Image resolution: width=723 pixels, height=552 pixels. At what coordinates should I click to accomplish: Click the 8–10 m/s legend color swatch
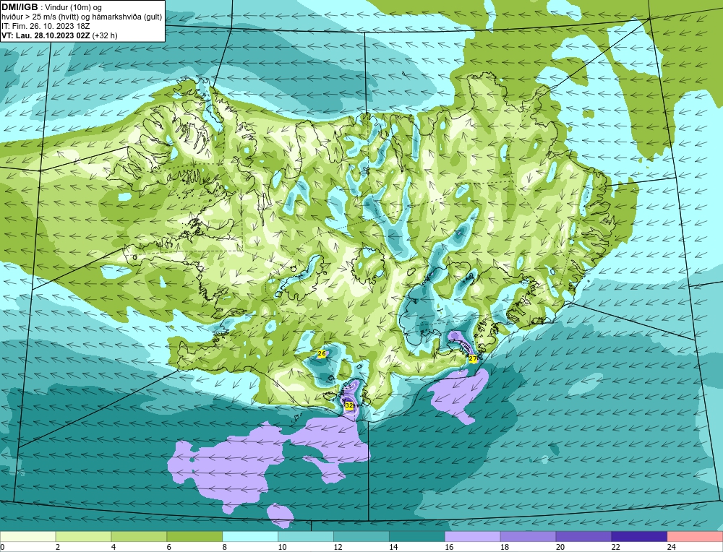click(250, 537)
